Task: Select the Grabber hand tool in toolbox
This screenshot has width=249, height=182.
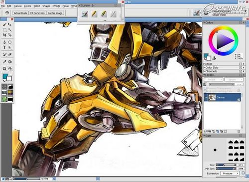Action: tap(10, 69)
